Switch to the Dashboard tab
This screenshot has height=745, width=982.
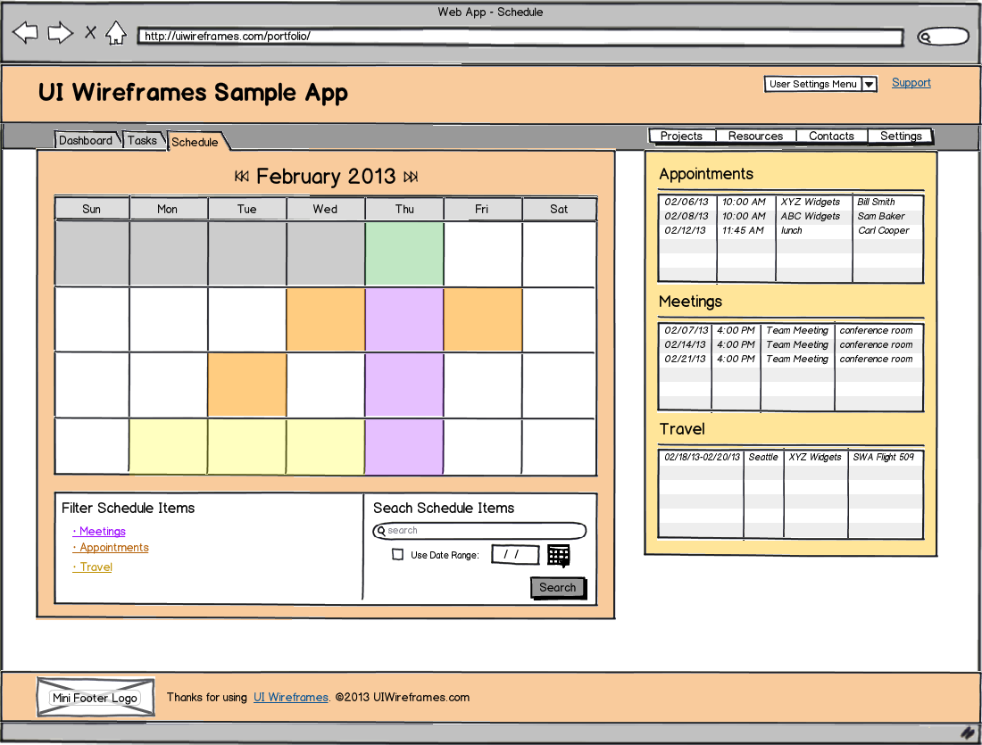pyautogui.click(x=87, y=140)
